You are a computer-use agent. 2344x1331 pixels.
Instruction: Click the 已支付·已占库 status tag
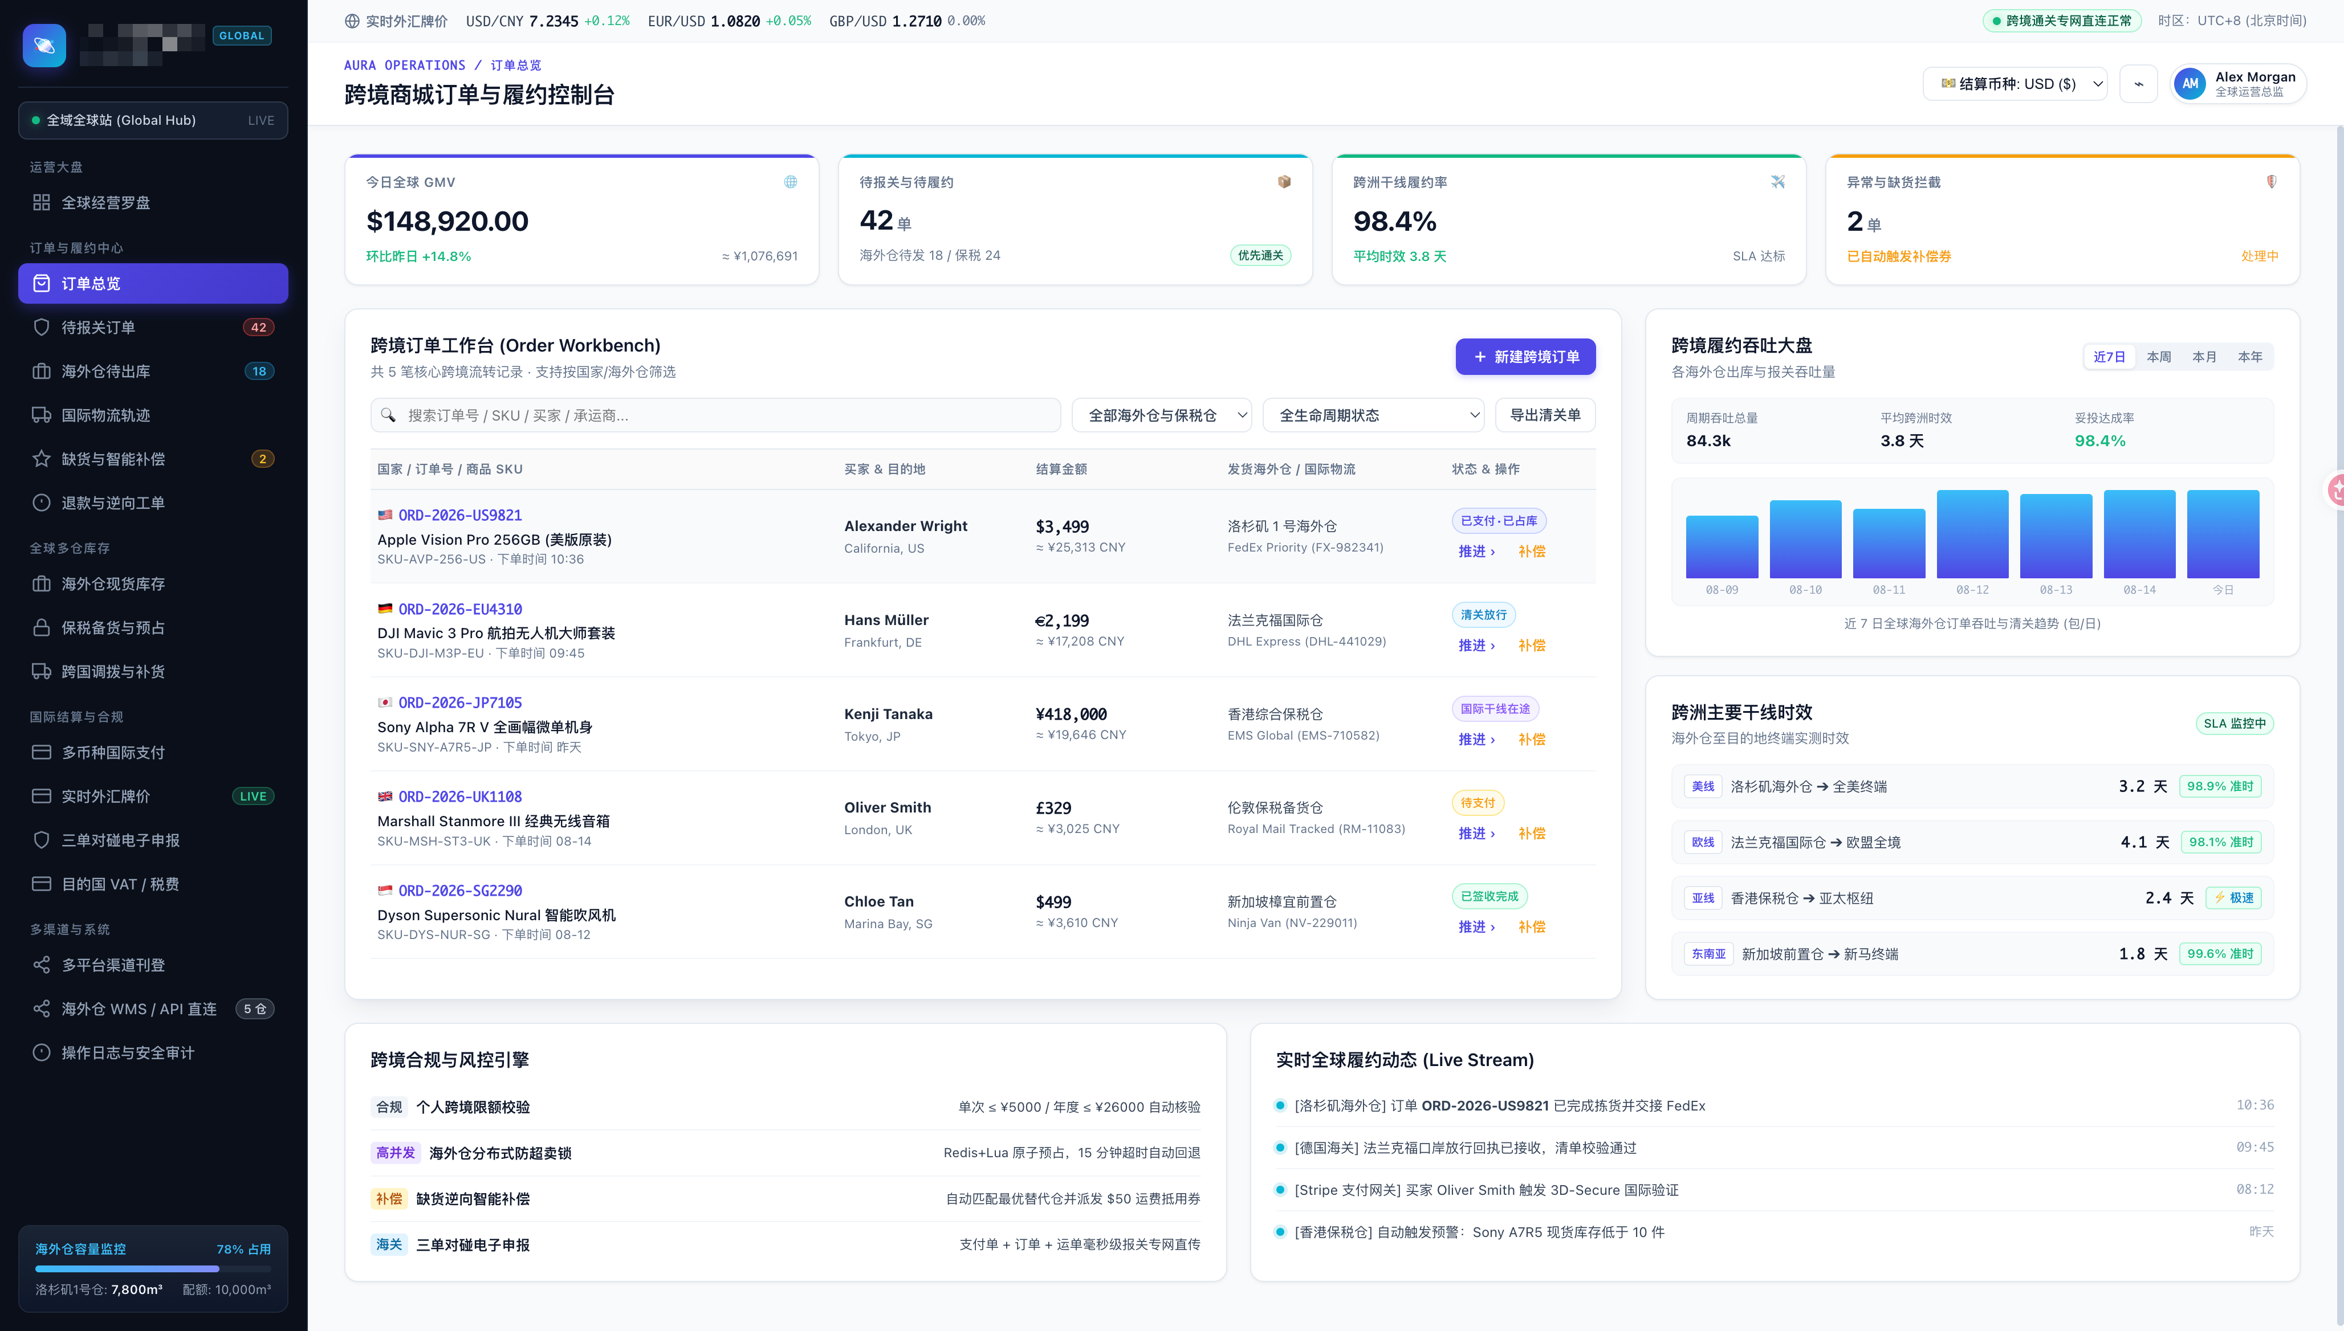[1499, 521]
